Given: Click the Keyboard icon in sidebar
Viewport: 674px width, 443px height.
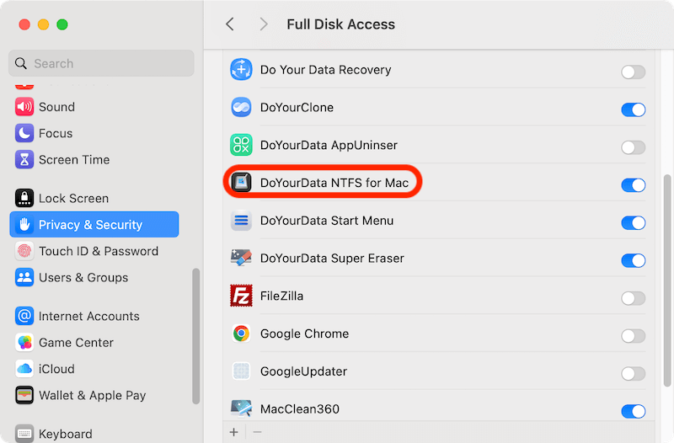Looking at the screenshot, I should pos(24,434).
